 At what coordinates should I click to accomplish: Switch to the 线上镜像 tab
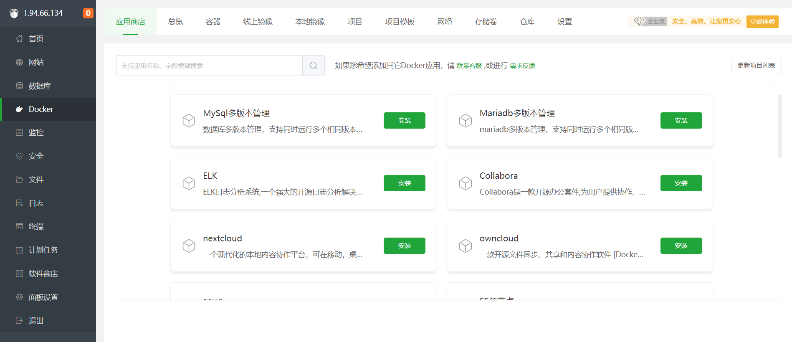coord(258,22)
